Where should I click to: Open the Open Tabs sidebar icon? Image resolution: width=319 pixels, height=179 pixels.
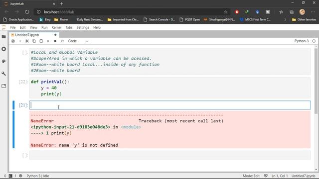tap(3, 86)
